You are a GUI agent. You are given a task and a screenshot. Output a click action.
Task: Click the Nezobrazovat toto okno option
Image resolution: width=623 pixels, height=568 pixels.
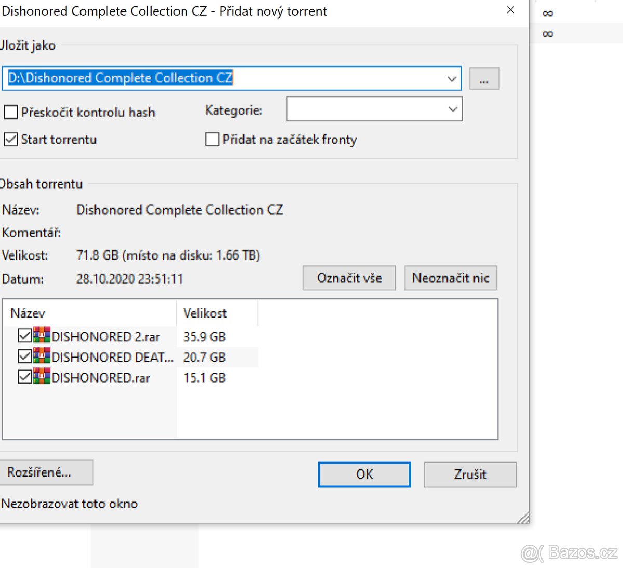[70, 504]
